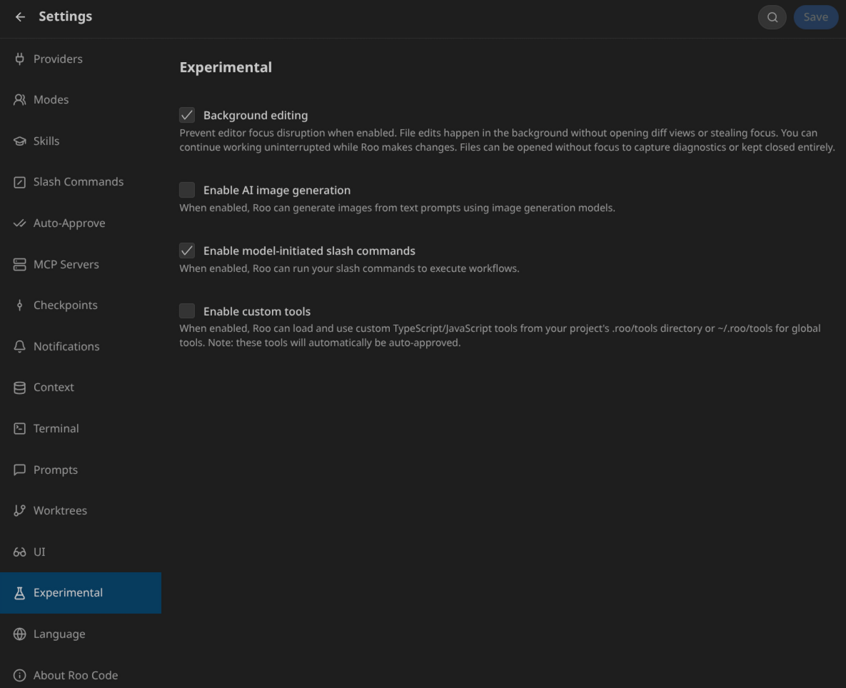Uncheck the Background editing checkbox
846x688 pixels.
pyautogui.click(x=187, y=116)
